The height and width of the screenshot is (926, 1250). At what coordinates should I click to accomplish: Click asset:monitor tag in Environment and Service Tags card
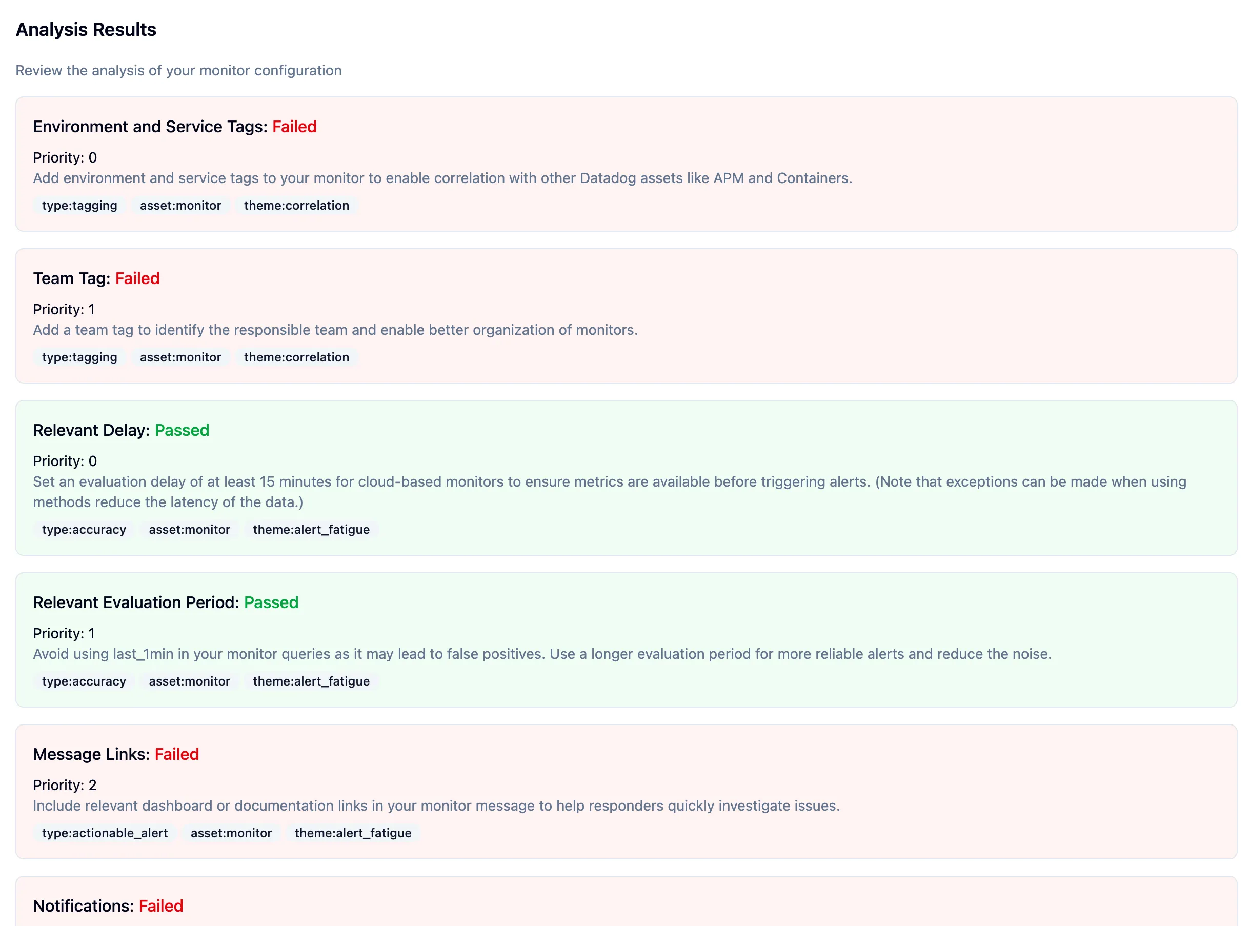(180, 205)
